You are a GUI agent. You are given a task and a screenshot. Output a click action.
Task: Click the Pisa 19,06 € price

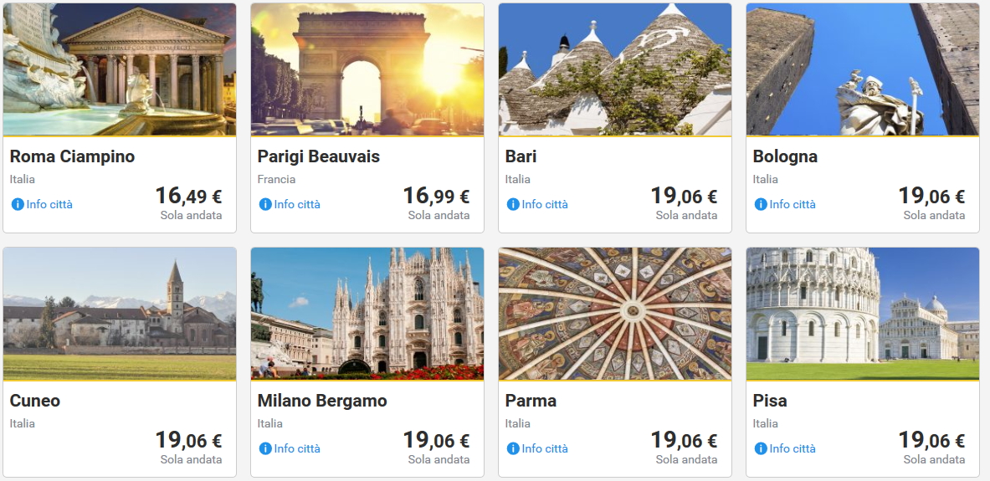coord(931,441)
